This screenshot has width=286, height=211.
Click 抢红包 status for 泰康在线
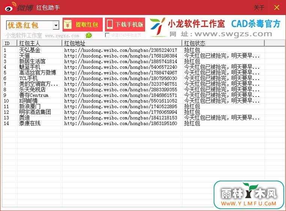(x=192, y=124)
